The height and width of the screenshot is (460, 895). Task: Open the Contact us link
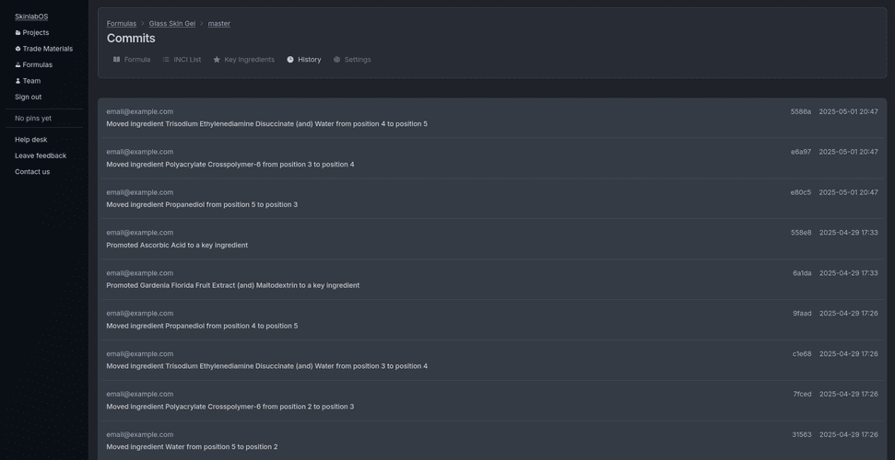[32, 172]
